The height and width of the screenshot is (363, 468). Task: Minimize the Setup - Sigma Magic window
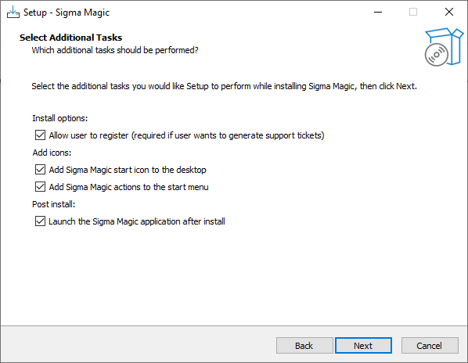[378, 13]
